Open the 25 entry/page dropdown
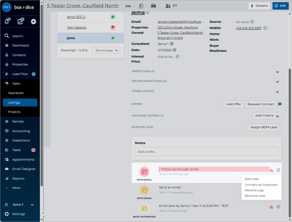 106,50
